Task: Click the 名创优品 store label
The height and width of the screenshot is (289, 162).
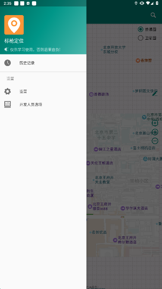Action: point(98,232)
